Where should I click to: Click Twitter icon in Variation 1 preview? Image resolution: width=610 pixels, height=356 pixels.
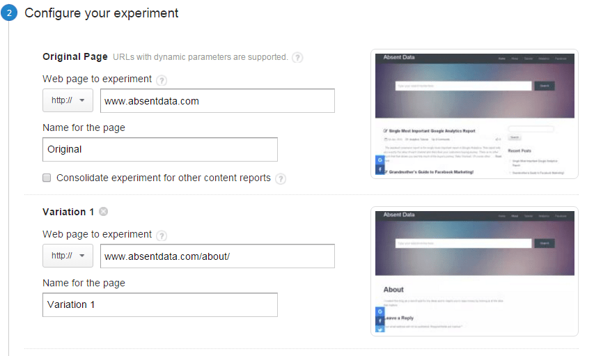pos(380,330)
